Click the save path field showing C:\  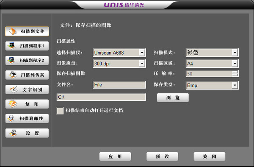101,97
